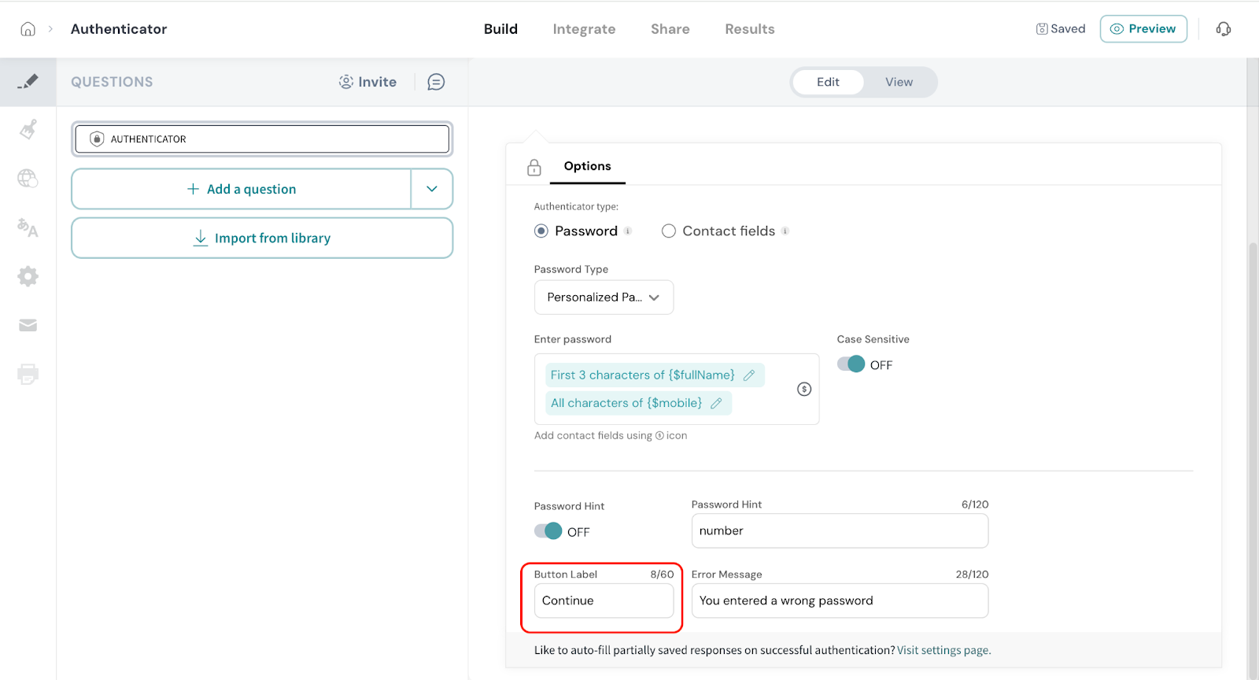
Task: Open the Password Type dropdown
Action: pyautogui.click(x=604, y=297)
